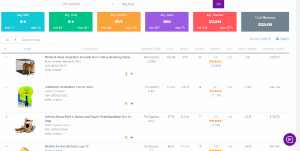Screen dimensions: 300x151
Task: Click the Search in table field
Action: point(38,40)
